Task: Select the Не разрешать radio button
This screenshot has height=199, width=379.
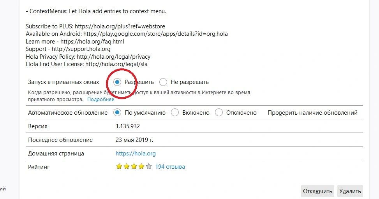Action: 163,82
